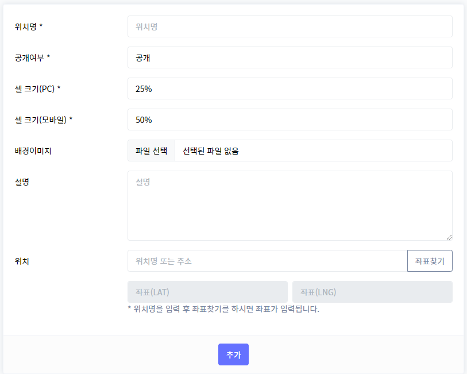Click the 설명 label text
Image resolution: width=467 pixels, height=374 pixels.
22,182
